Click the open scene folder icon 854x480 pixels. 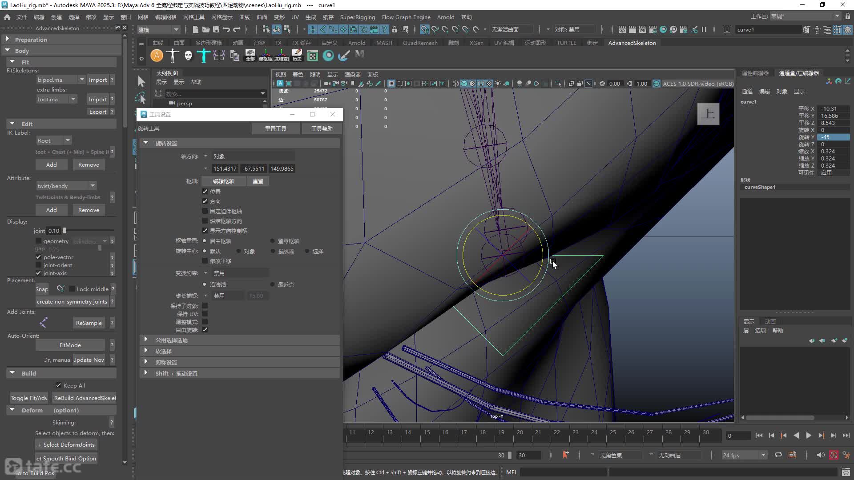click(x=205, y=30)
